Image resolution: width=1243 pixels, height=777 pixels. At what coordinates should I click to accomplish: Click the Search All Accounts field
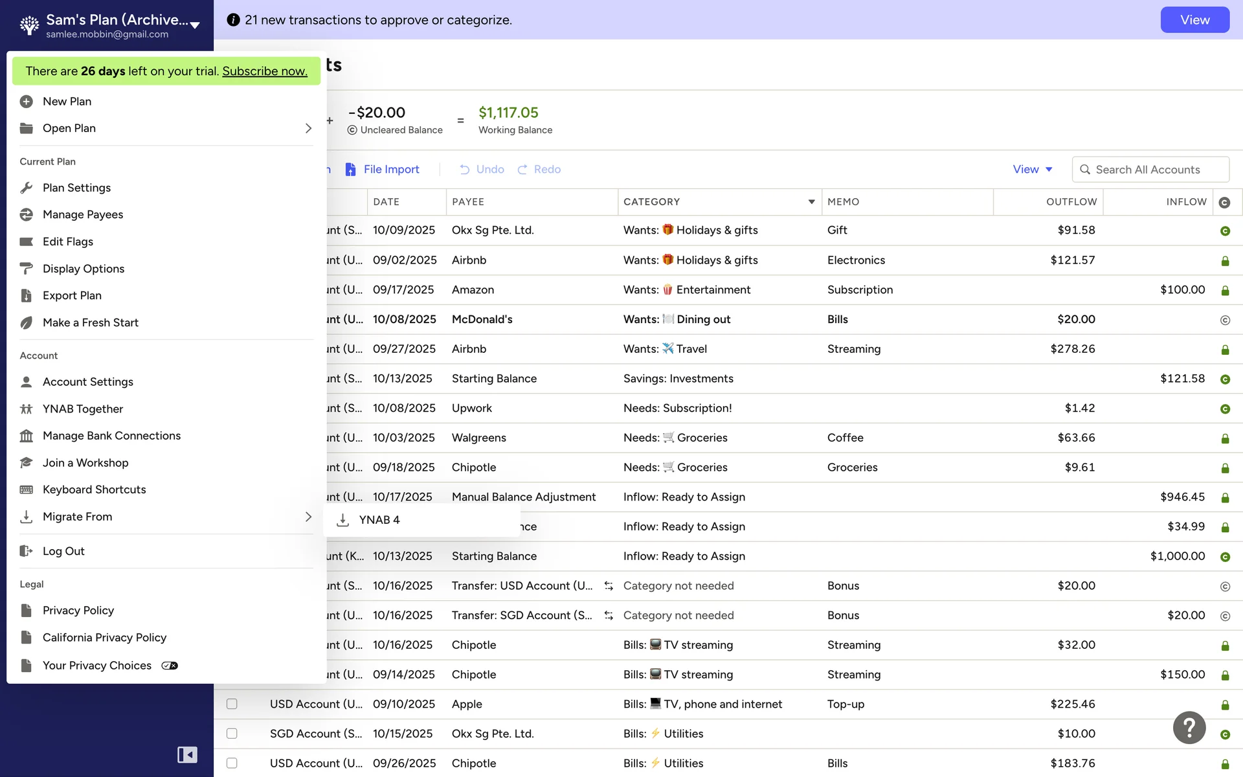[x=1150, y=170]
